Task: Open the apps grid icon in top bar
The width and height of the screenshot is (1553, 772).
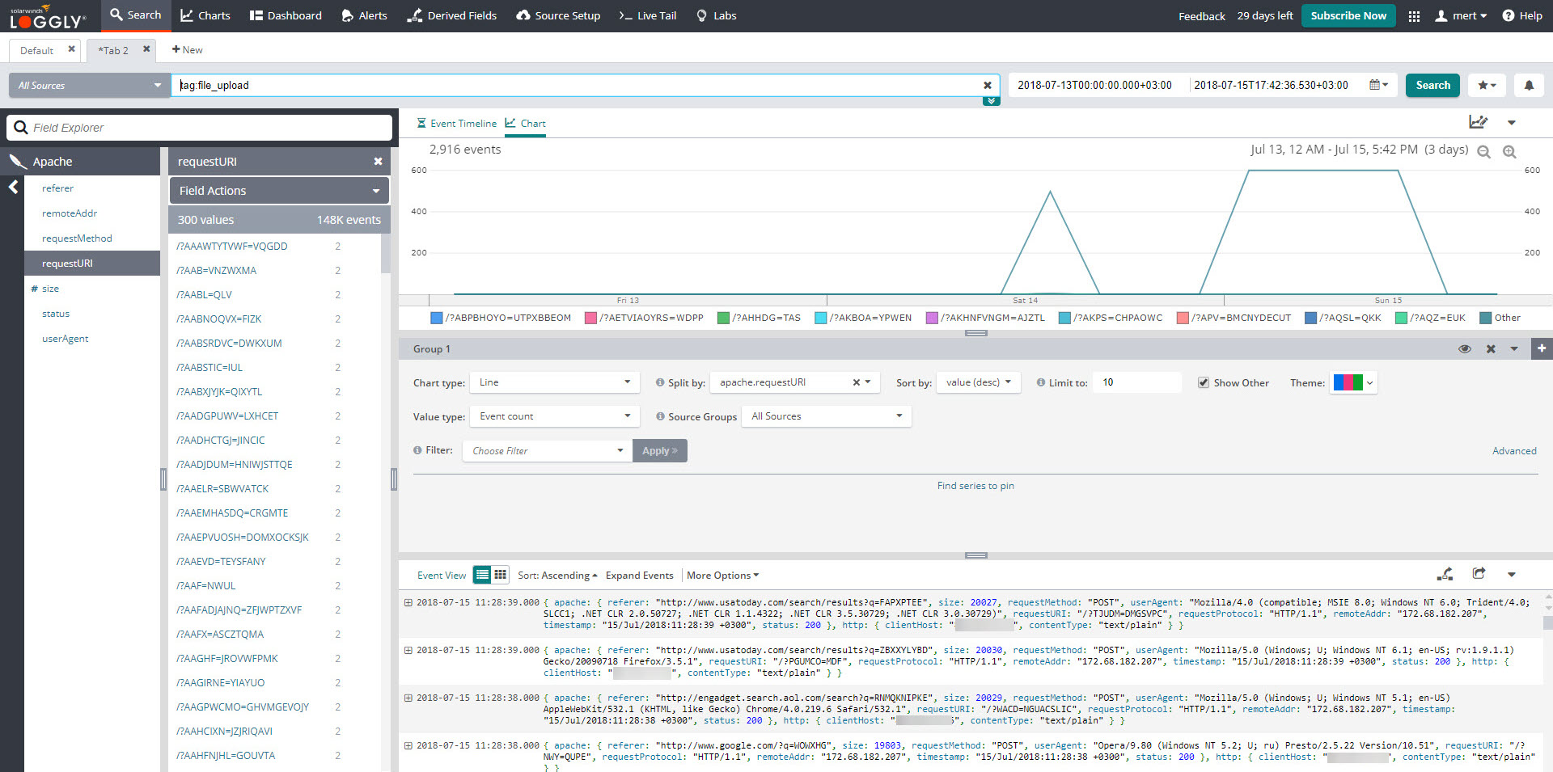Action: click(x=1414, y=16)
